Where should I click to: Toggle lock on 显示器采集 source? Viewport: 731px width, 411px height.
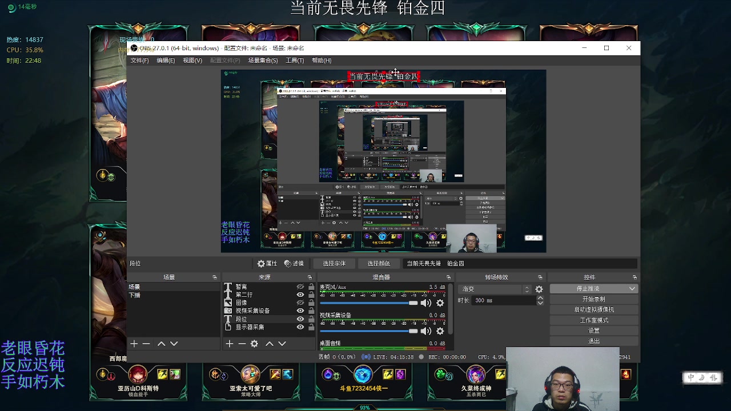(x=311, y=327)
